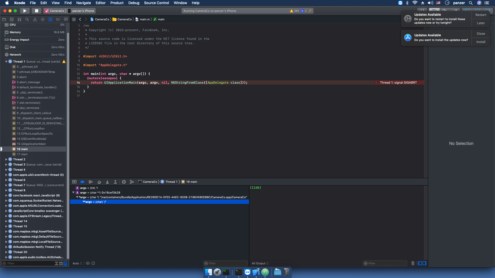Viewport: 495px width, 278px height.
Task: Open the Source Control menu
Action: tap(156, 3)
